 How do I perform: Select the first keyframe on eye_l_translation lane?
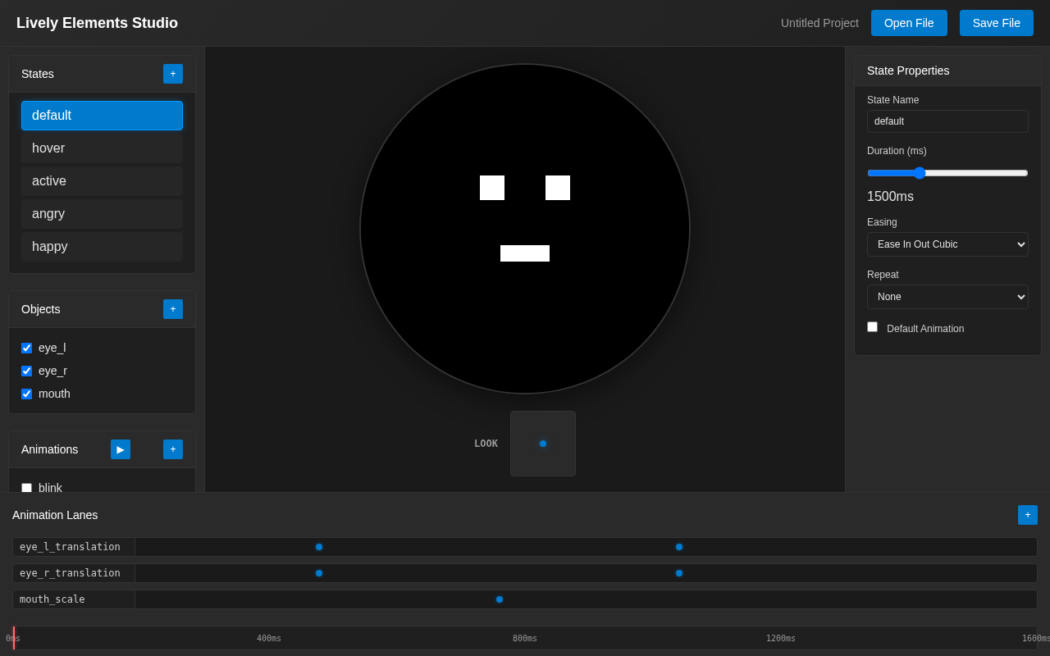[x=319, y=547]
